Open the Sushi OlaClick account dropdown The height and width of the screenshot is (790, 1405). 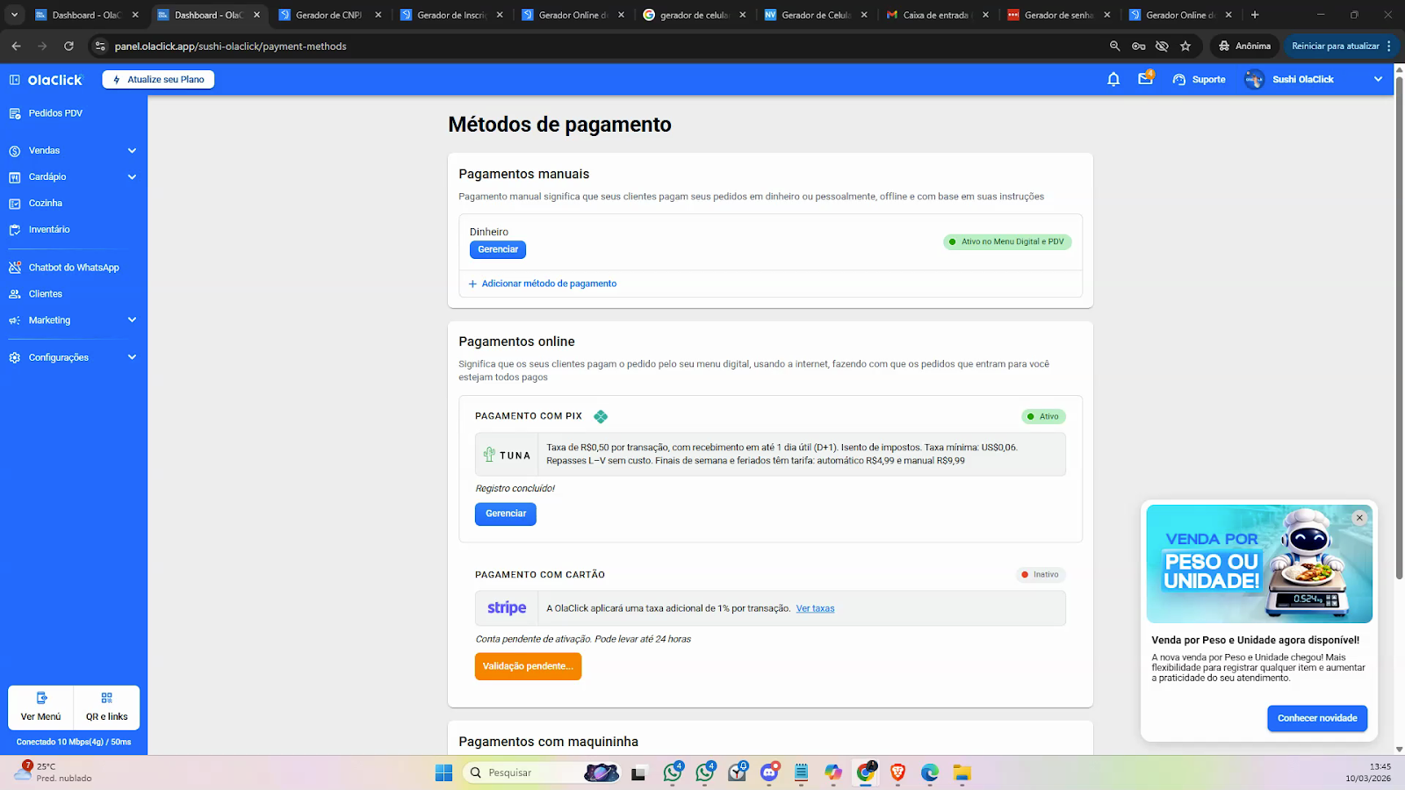point(1377,79)
